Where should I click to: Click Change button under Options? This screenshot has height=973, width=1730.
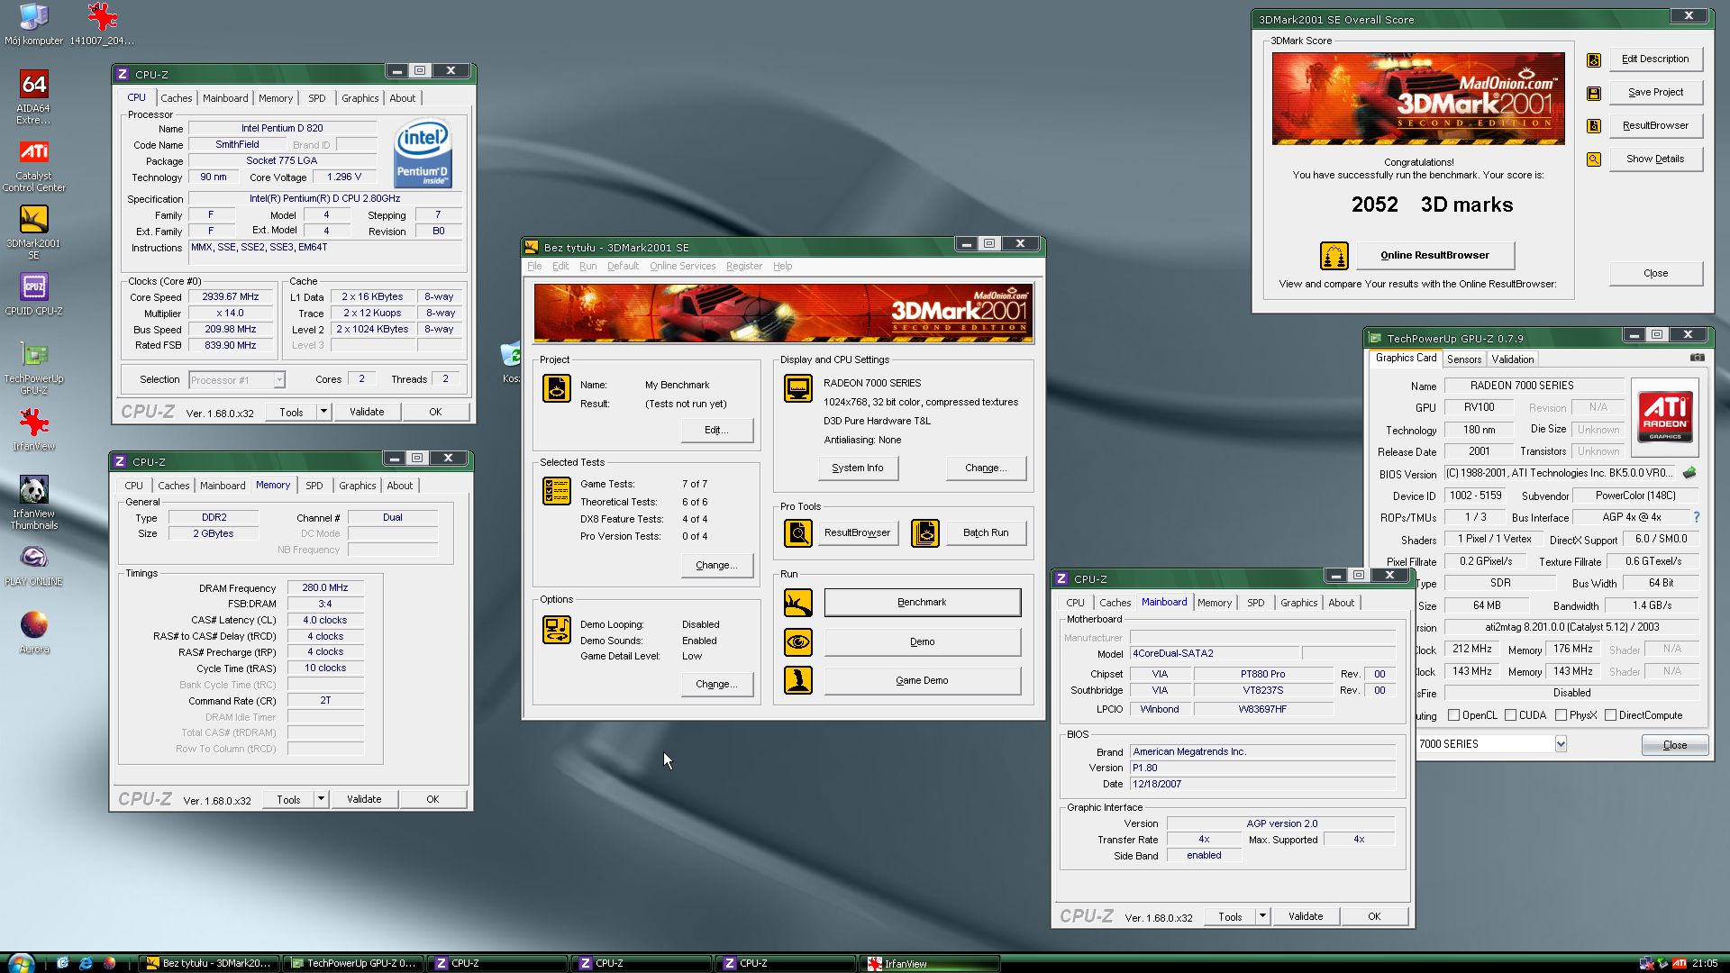pyautogui.click(x=716, y=685)
